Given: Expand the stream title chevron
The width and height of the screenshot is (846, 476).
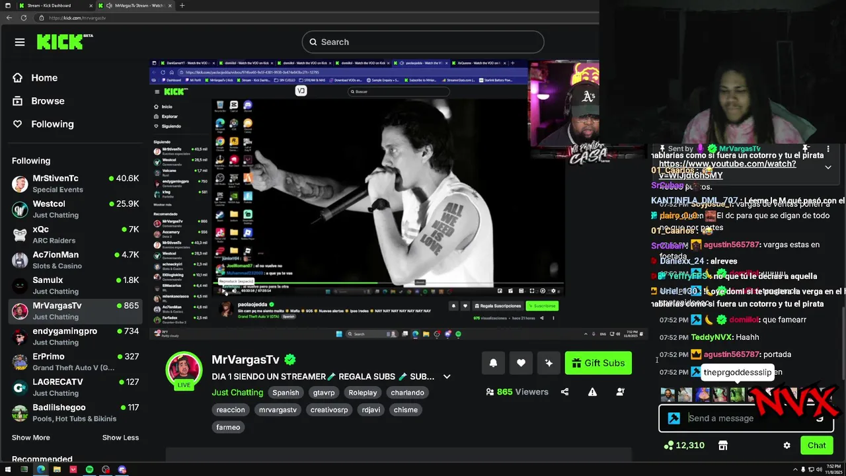Looking at the screenshot, I should [x=447, y=377].
